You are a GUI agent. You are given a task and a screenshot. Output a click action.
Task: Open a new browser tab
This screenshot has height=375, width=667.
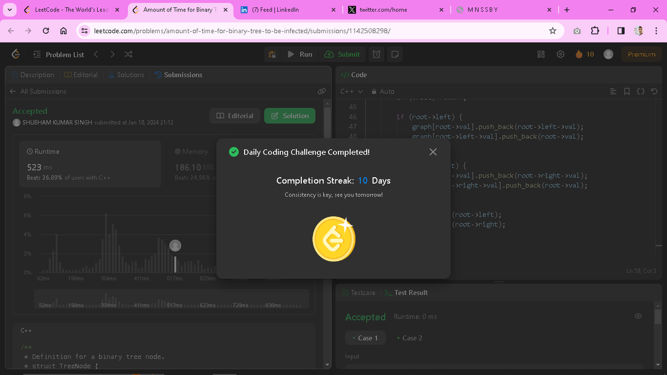coord(566,9)
